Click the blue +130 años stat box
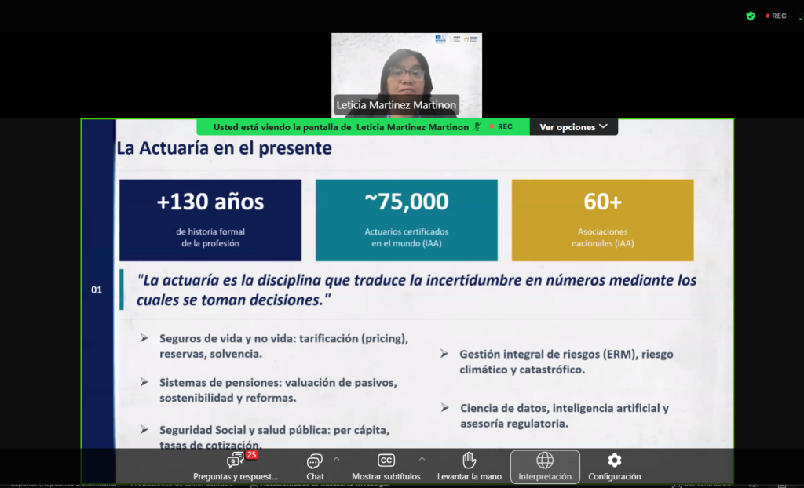 [210, 220]
